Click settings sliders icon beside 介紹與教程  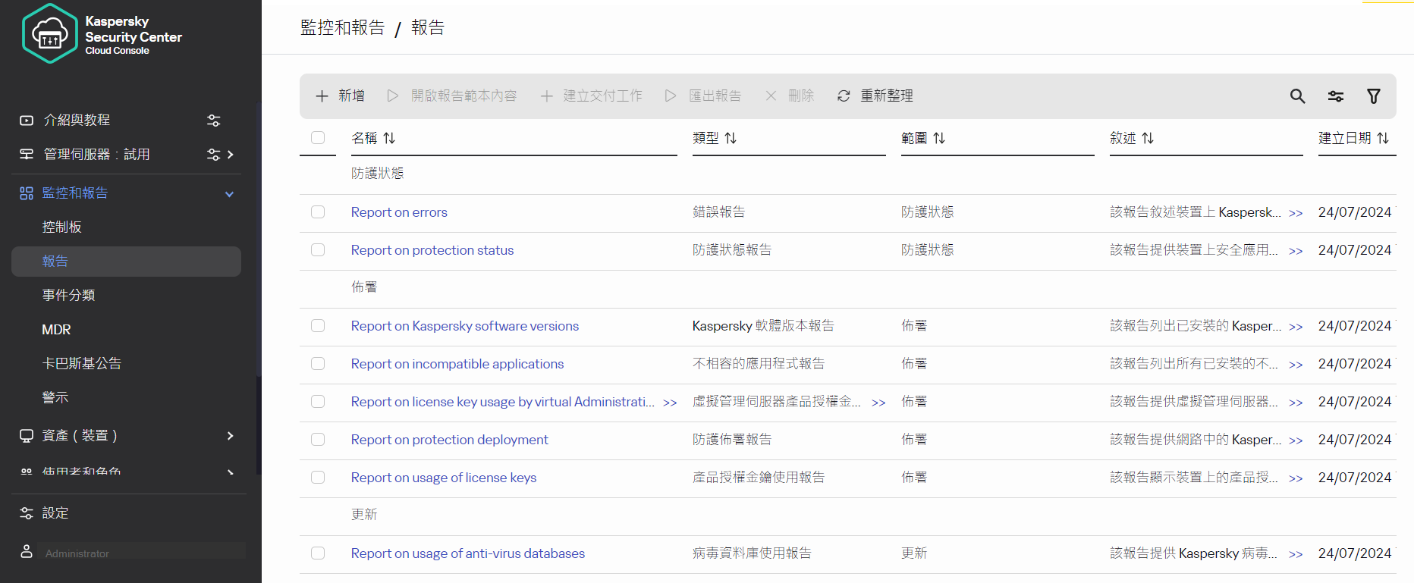tap(214, 121)
